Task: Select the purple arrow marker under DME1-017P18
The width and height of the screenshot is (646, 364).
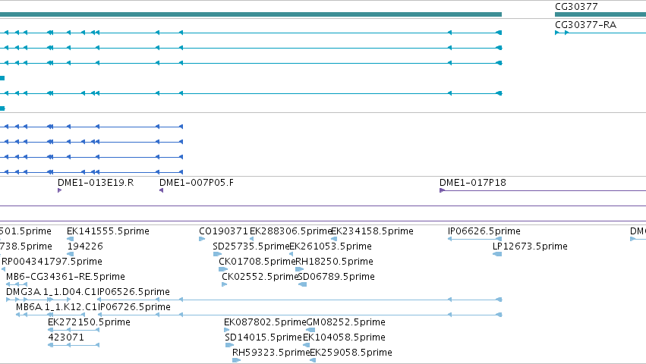Action: 442,190
